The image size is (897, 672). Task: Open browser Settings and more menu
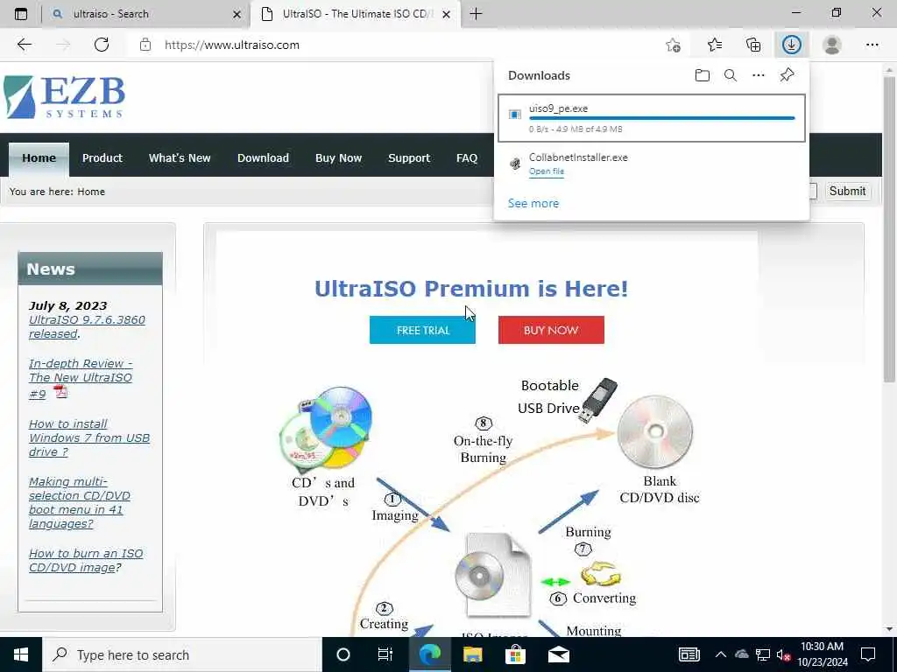(872, 45)
